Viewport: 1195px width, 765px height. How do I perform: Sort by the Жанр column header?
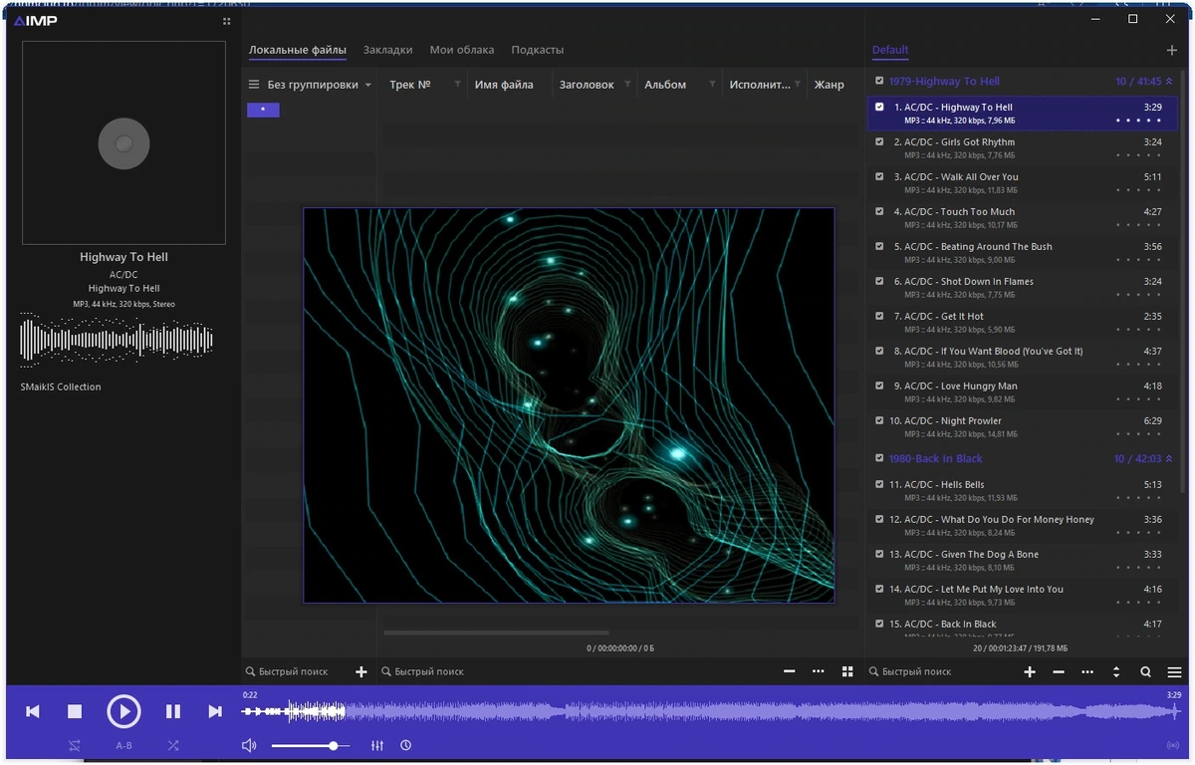pyautogui.click(x=830, y=85)
